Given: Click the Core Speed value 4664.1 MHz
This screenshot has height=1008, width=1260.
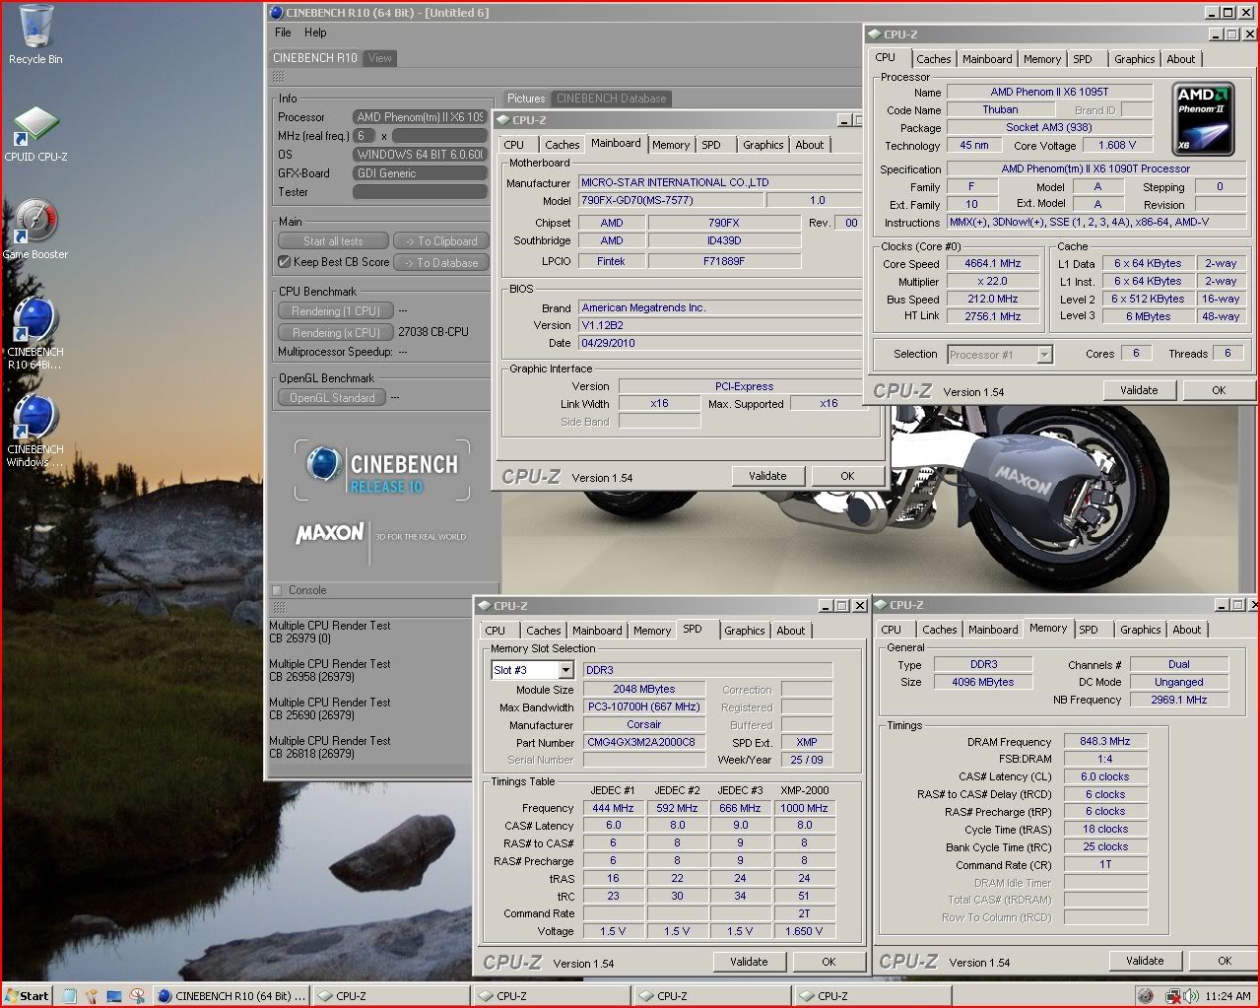Looking at the screenshot, I should pyautogui.click(x=993, y=264).
